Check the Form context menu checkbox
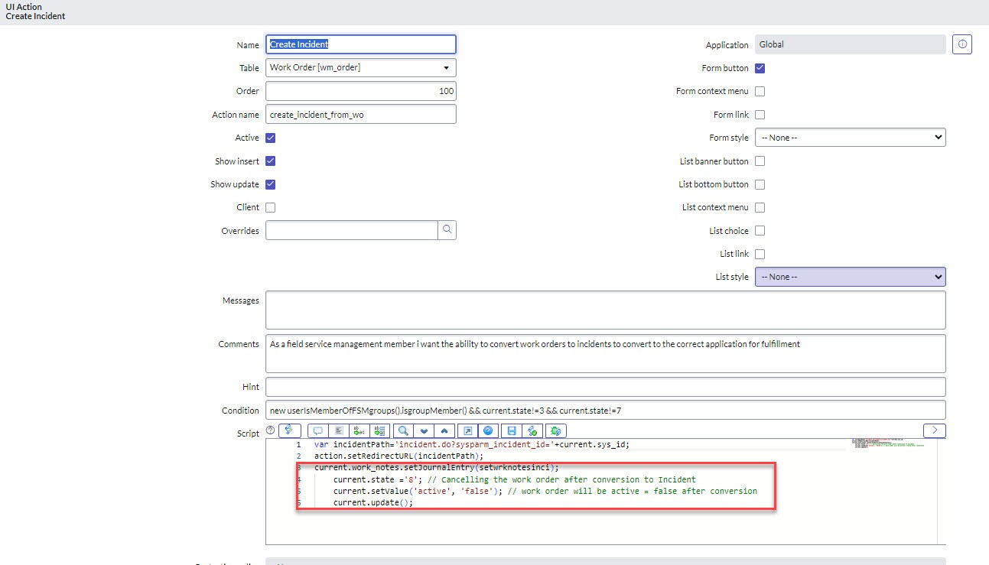 coord(760,91)
